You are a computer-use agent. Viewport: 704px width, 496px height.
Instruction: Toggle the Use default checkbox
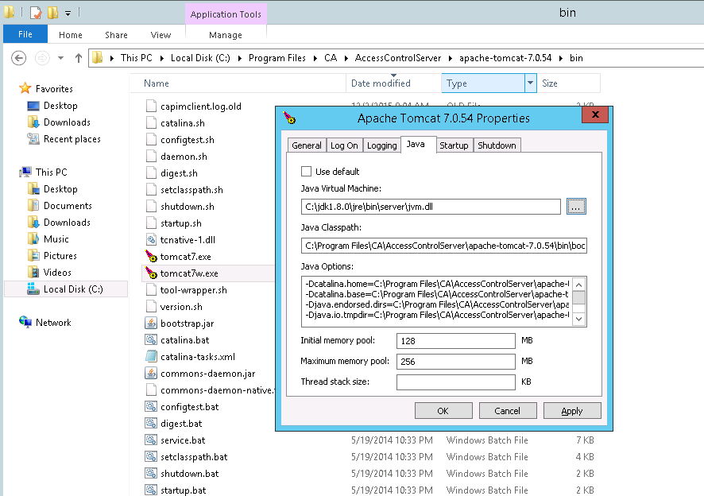[306, 171]
